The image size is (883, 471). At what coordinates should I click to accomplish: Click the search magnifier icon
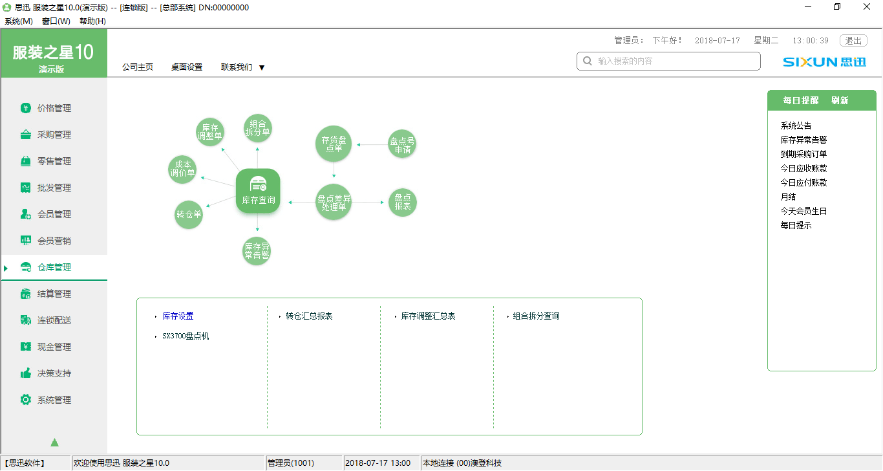click(588, 61)
